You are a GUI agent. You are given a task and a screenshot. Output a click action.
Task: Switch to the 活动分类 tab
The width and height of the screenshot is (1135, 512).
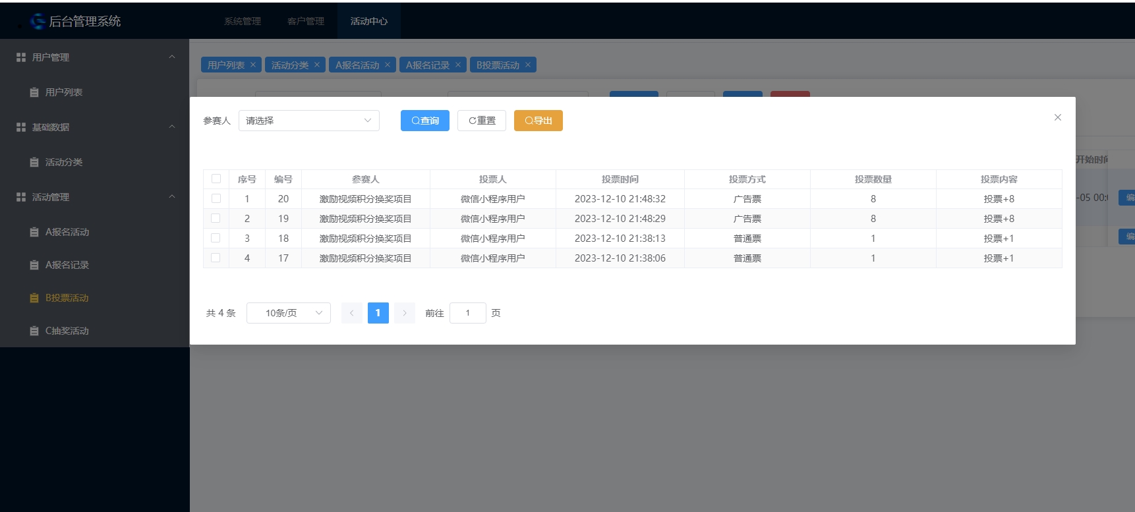pos(289,65)
